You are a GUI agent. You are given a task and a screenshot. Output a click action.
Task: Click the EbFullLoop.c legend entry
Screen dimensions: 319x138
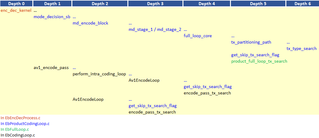point(17,129)
